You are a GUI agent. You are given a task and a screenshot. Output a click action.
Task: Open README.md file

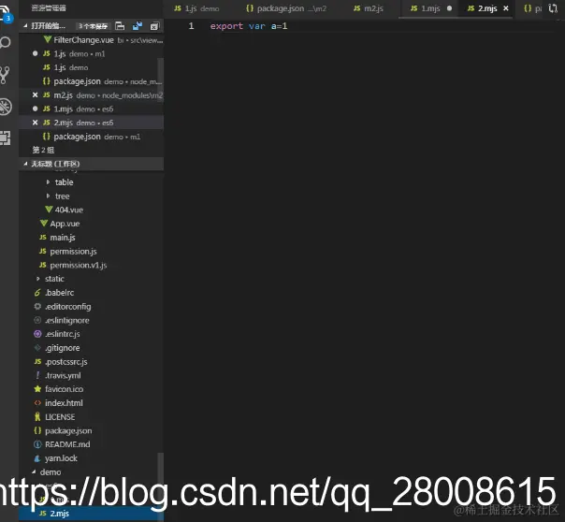coord(91,444)
